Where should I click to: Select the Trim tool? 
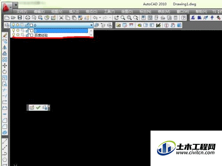click(x=5, y=90)
